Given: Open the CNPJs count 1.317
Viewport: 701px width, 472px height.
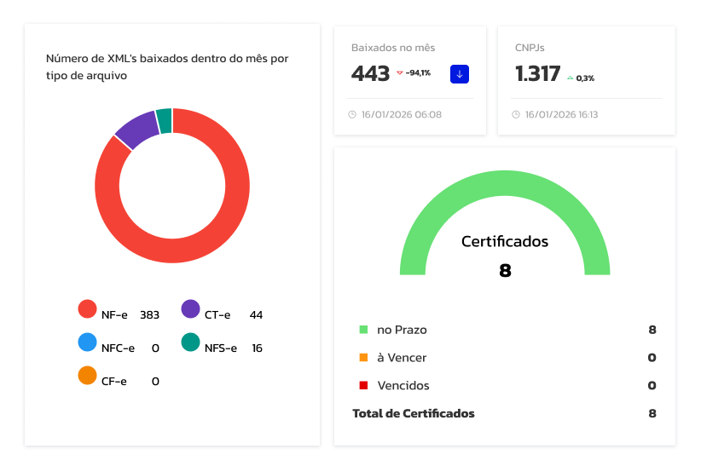Looking at the screenshot, I should point(537,74).
